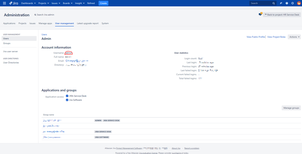
Task: Open the About Jira footer link
Action: coord(176,149)
